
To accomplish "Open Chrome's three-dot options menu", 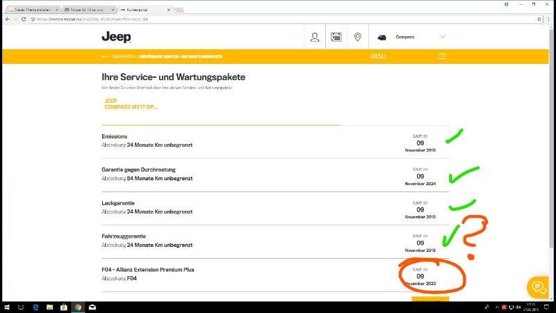I will tap(548, 19).
